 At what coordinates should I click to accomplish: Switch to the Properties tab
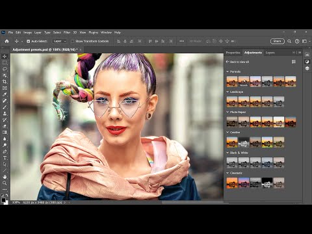[233, 53]
